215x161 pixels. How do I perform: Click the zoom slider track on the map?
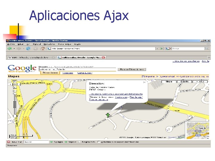[15, 103]
